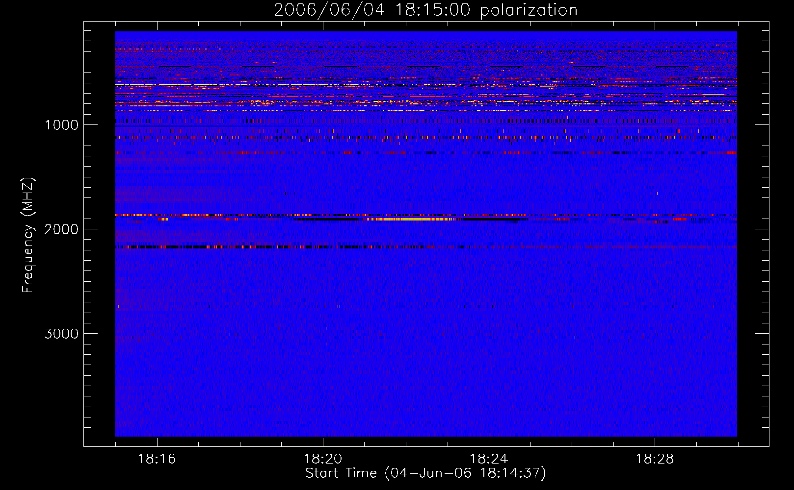Click the plot title "2006/06/04 18:15:00 polarization"

[x=425, y=10]
